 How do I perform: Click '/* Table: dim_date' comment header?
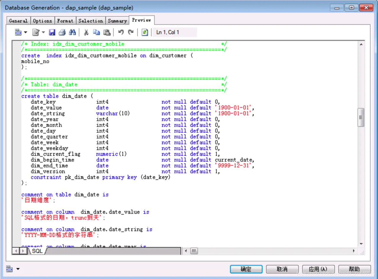[x=49, y=85]
